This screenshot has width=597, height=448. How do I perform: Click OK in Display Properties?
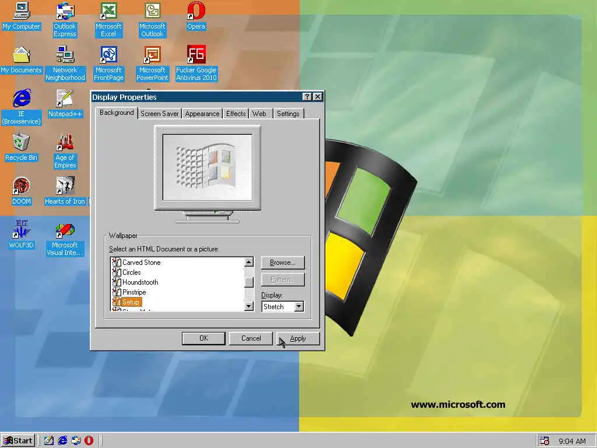[x=203, y=338]
